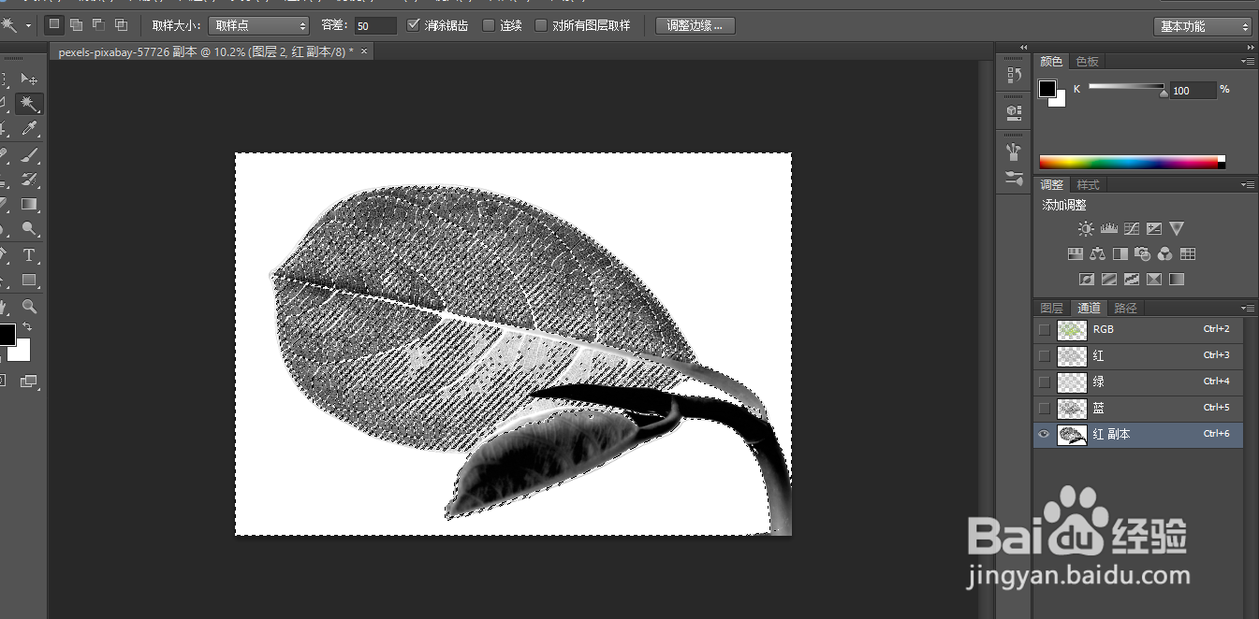Image resolution: width=1259 pixels, height=619 pixels.
Task: Collapse right panels with double-arrow
Action: click(x=1251, y=47)
